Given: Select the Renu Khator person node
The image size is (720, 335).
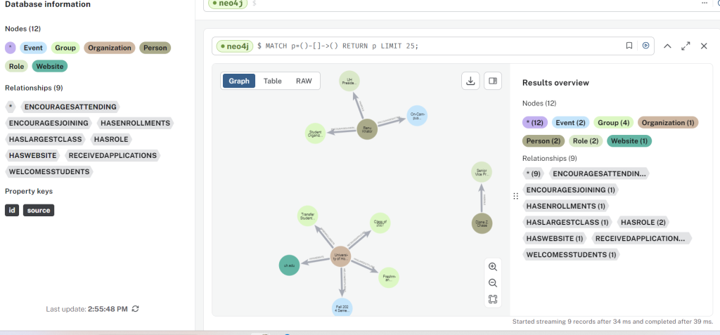Looking at the screenshot, I should click(x=367, y=129).
